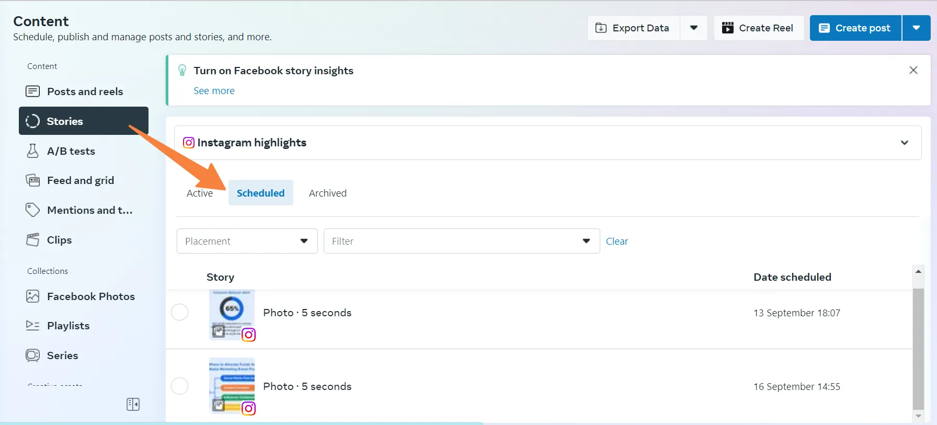Click 'Photo · 5 seconds' for 16 September
This screenshot has height=425, width=937.
point(307,386)
